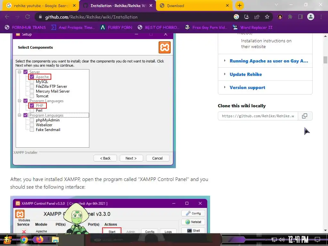Screen dimensions: 328x246
Task: Bookmark this page with star icon
Action: 267,17
